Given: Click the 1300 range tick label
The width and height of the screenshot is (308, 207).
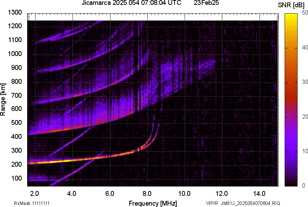Looking at the screenshot, I should (15, 13).
